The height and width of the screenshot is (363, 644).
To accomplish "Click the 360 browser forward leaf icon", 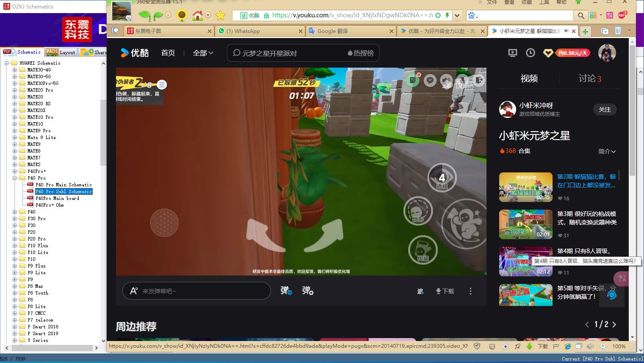I will (158, 16).
